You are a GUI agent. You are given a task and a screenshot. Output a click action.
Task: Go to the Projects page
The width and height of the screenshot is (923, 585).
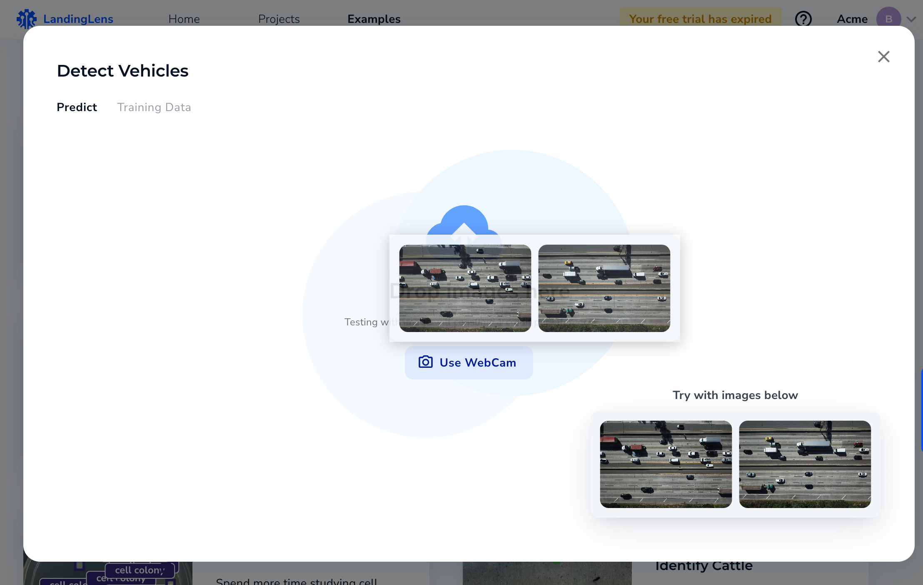[279, 19]
